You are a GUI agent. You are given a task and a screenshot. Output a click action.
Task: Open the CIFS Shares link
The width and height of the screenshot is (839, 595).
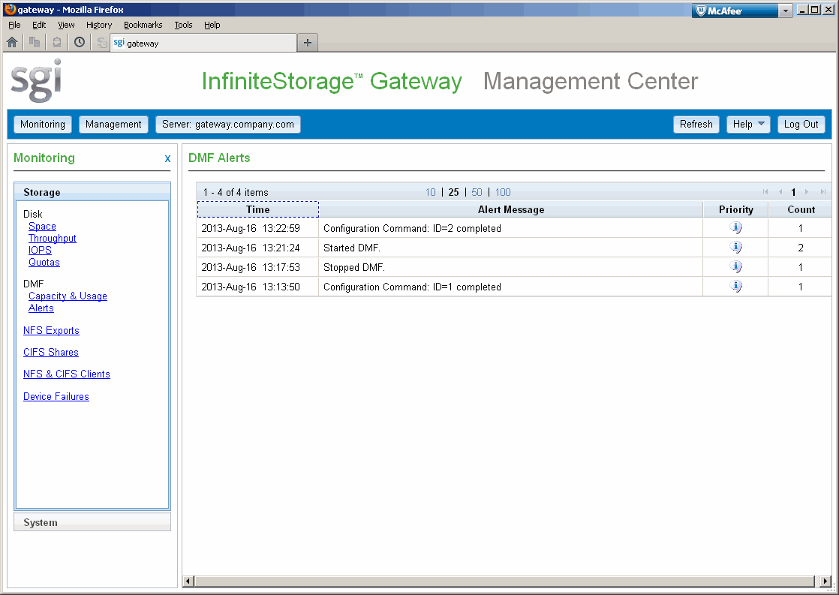tap(51, 352)
